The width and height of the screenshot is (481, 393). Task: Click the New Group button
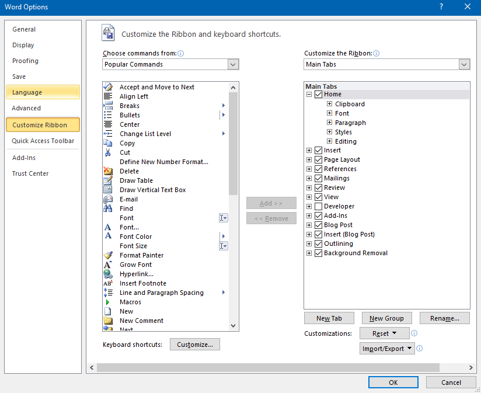tap(386, 318)
